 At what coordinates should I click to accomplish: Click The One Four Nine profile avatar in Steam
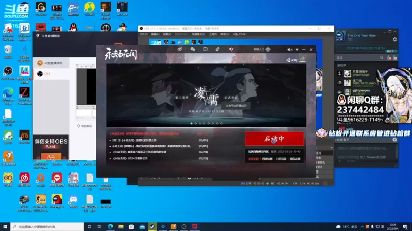pos(340,36)
